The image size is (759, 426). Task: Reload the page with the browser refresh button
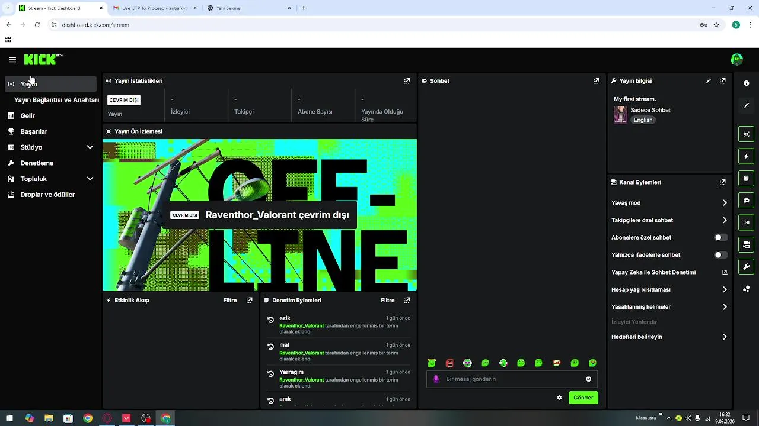[37, 25]
